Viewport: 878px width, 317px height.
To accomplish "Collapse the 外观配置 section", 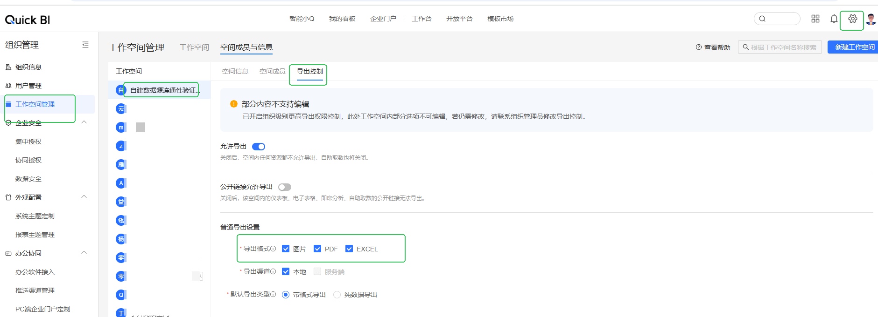I will pos(84,197).
